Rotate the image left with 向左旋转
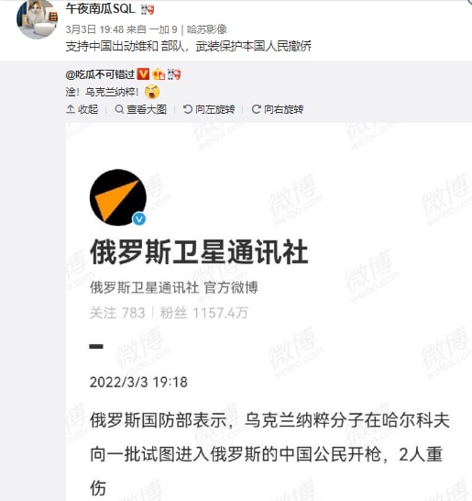472x501 pixels. (x=209, y=109)
